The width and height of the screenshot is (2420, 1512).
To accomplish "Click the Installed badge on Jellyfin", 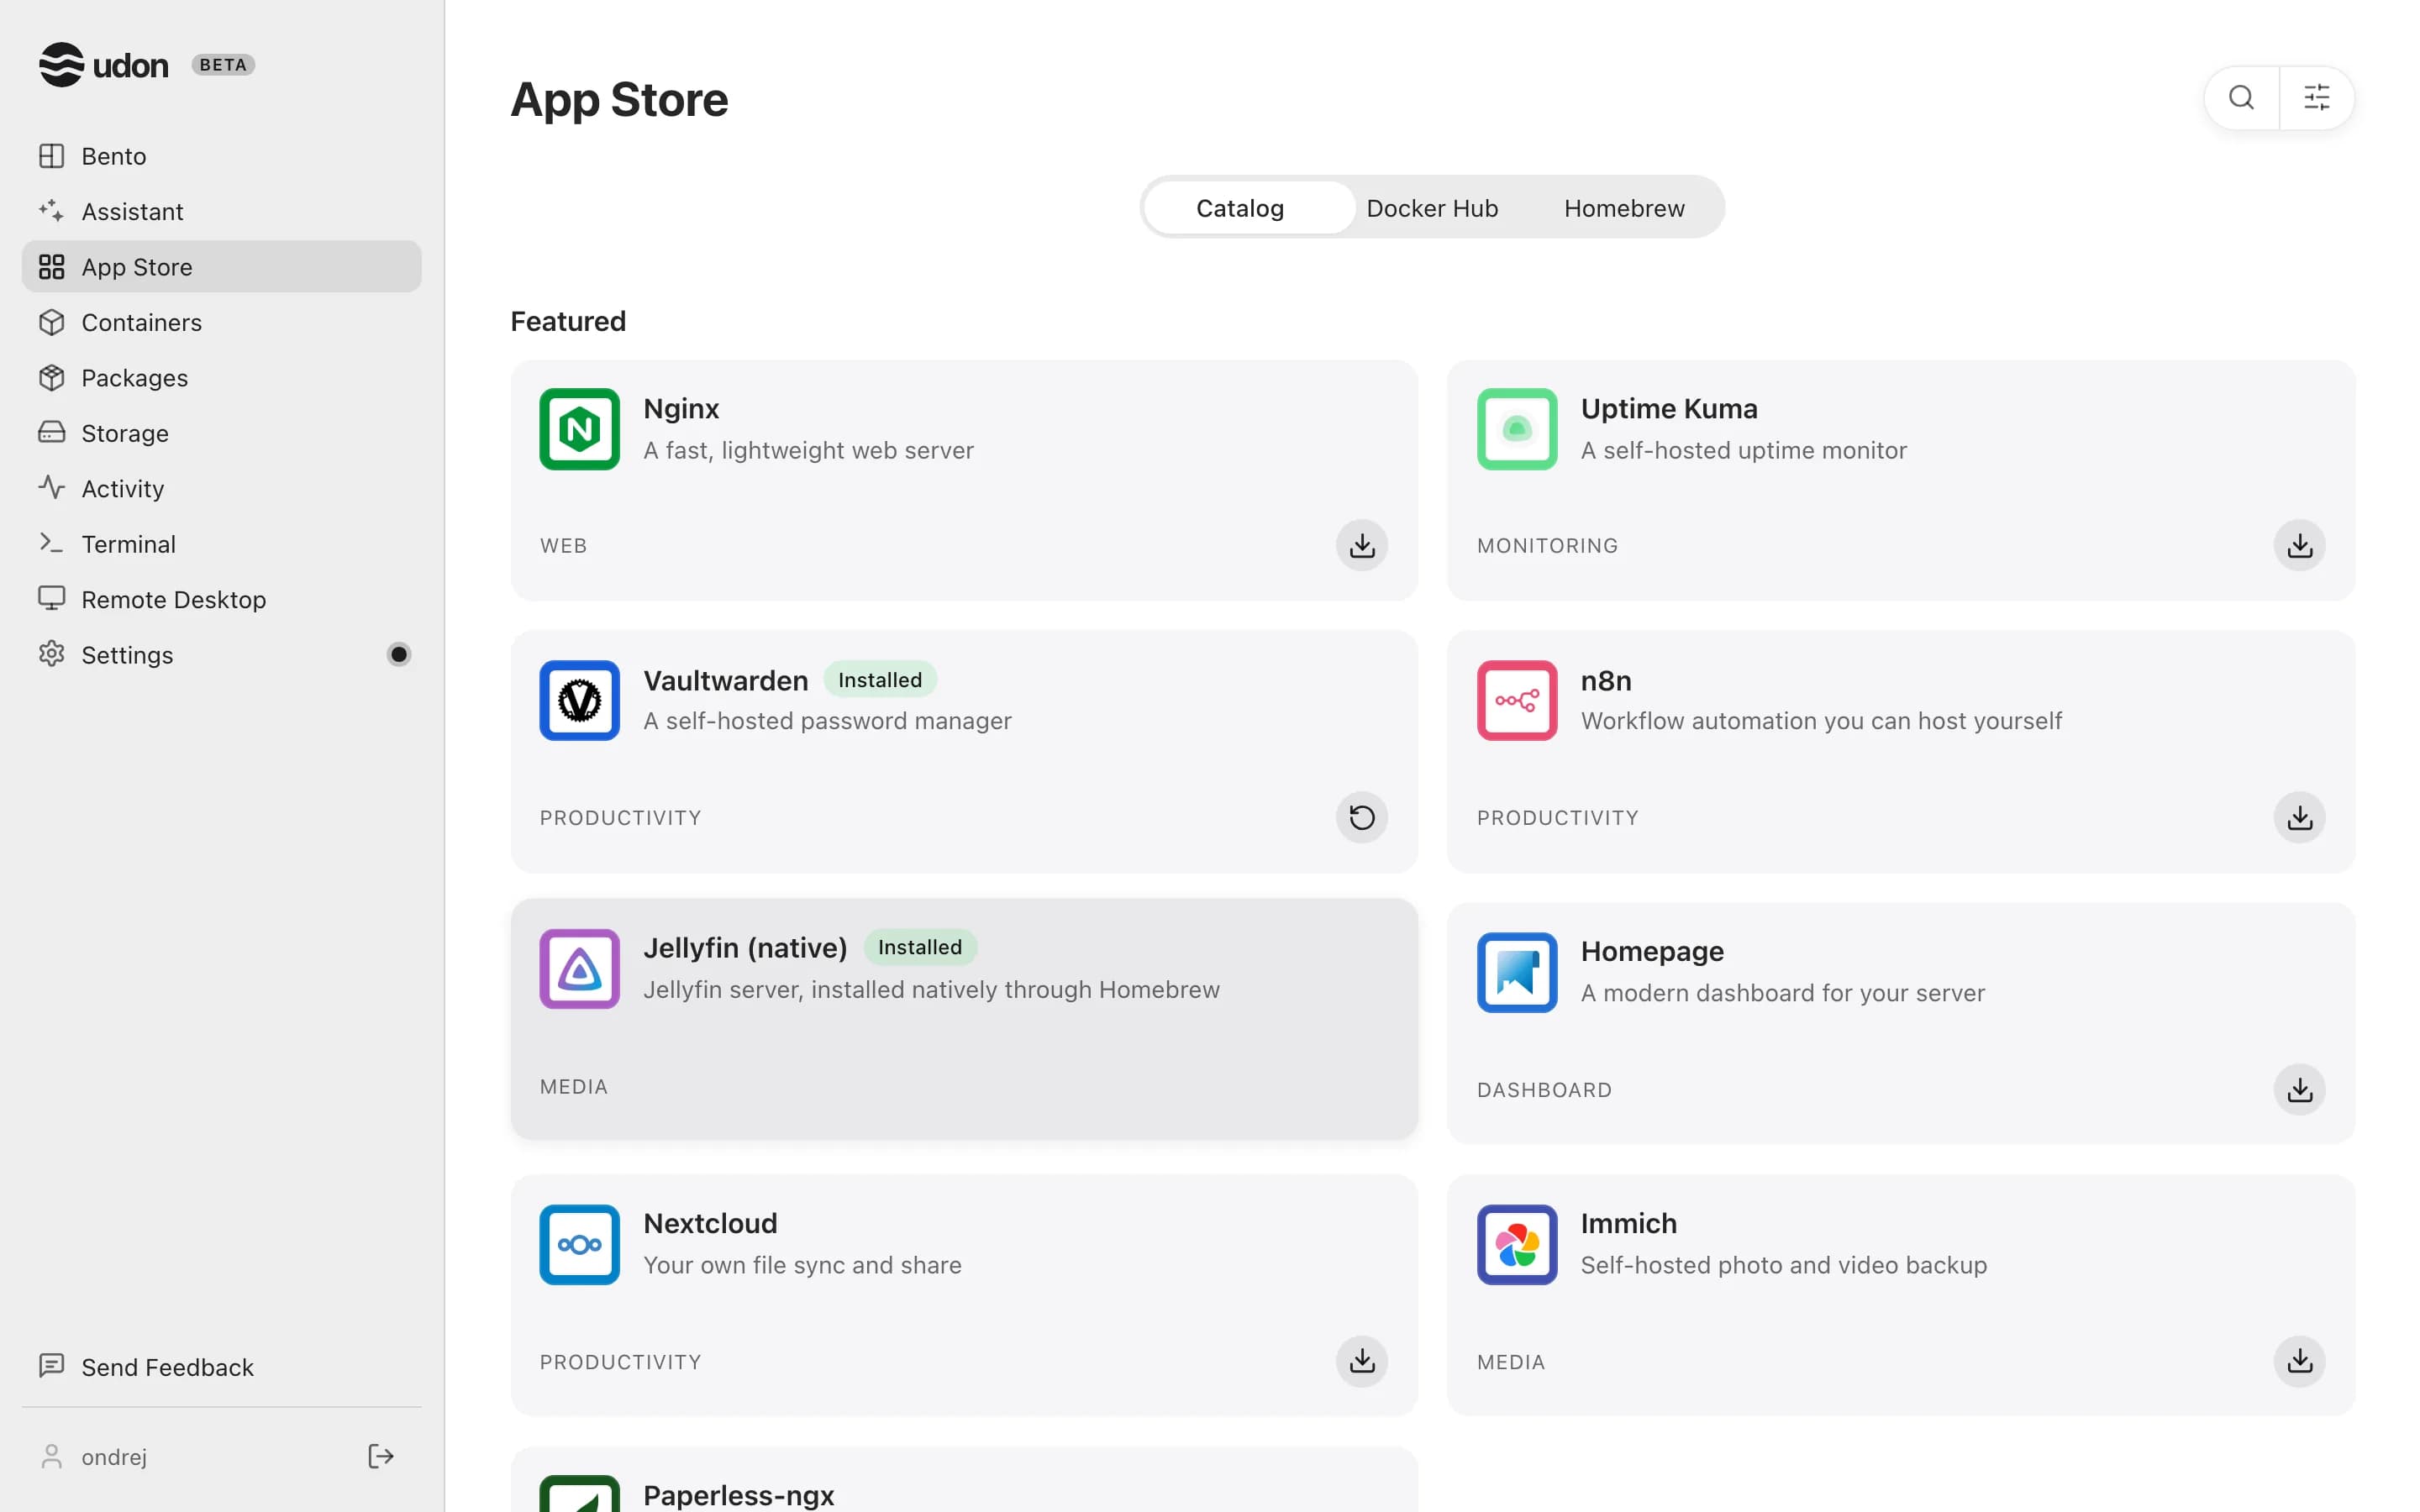I will (x=920, y=947).
